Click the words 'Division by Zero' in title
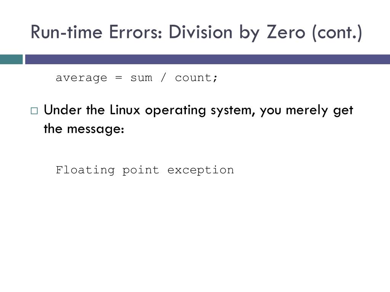 (237, 33)
